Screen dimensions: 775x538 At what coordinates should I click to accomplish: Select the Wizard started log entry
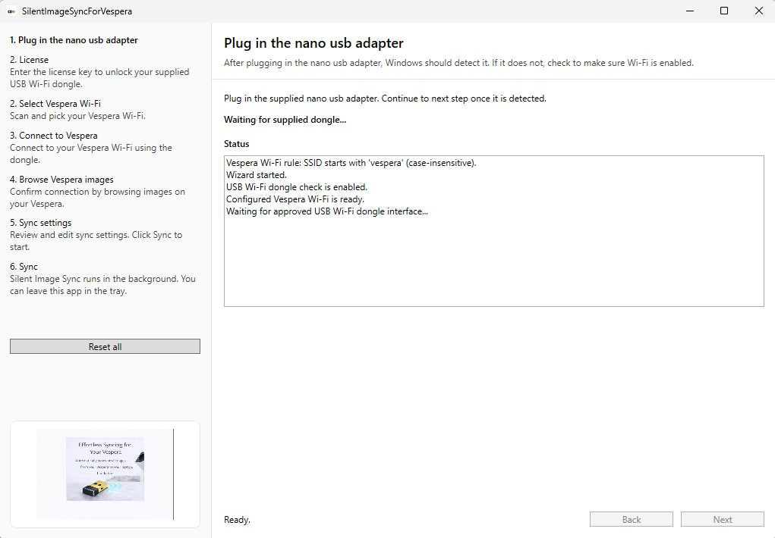point(254,174)
